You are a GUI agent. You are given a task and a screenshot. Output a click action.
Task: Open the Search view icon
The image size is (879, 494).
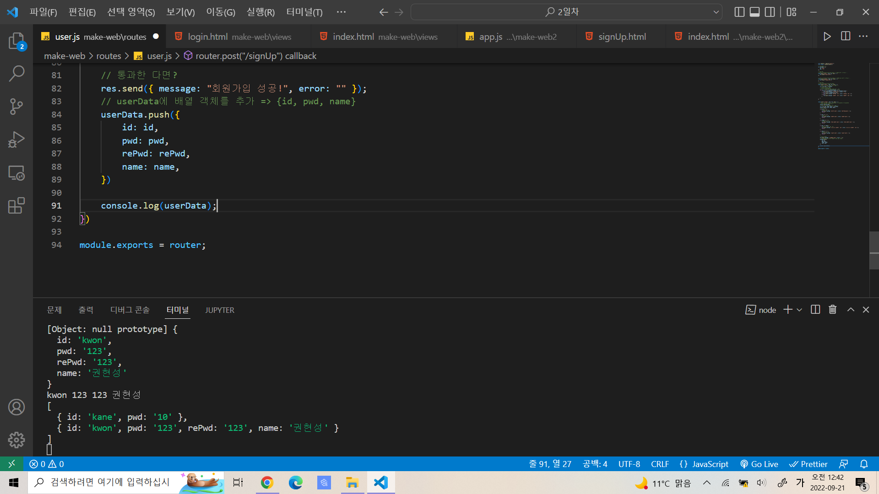coord(16,73)
